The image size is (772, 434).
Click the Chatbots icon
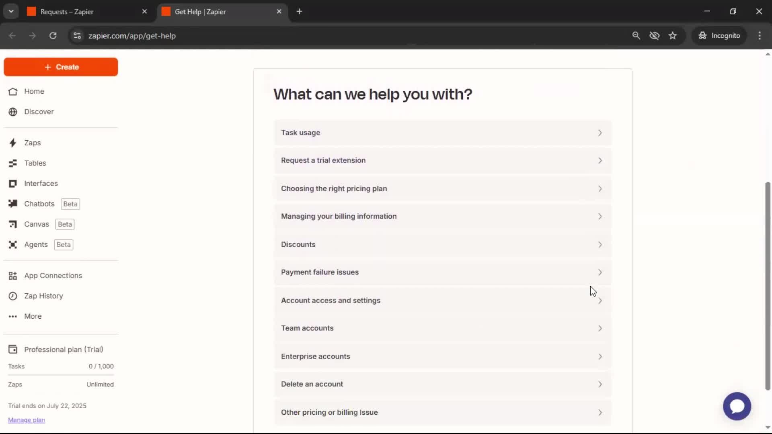pos(13,204)
